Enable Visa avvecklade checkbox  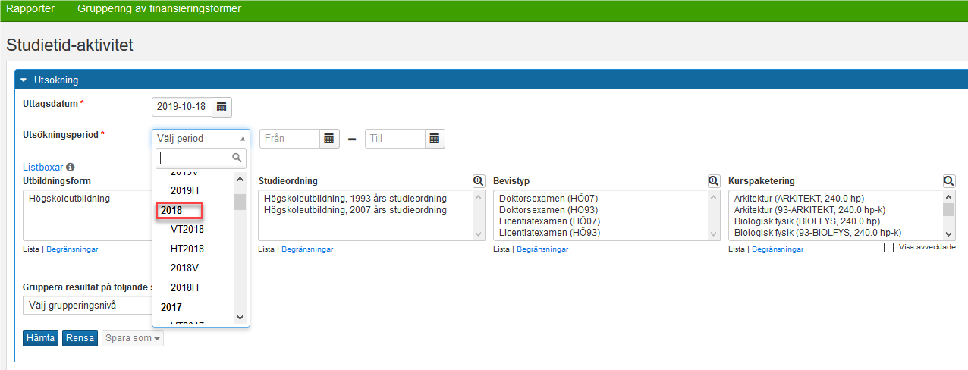pos(889,247)
